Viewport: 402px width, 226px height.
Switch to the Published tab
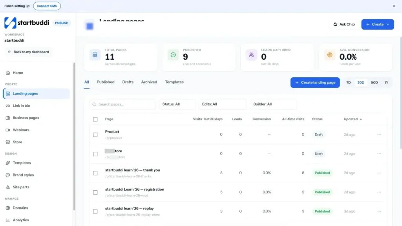coord(105,82)
